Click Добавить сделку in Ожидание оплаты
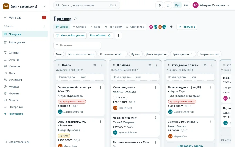235x147 pixels. [190, 146]
